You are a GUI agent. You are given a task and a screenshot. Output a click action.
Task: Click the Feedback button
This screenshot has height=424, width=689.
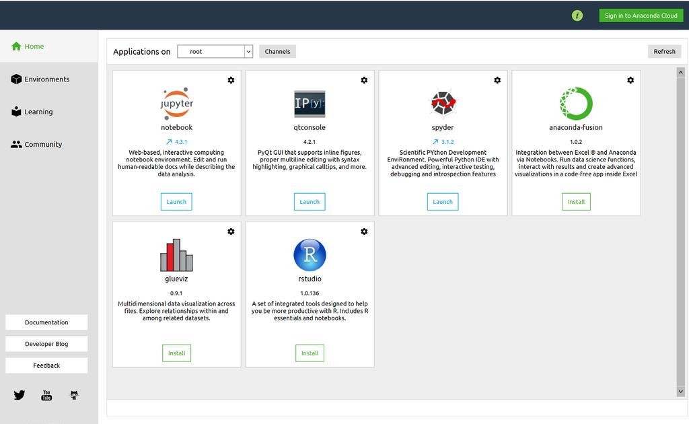point(46,365)
